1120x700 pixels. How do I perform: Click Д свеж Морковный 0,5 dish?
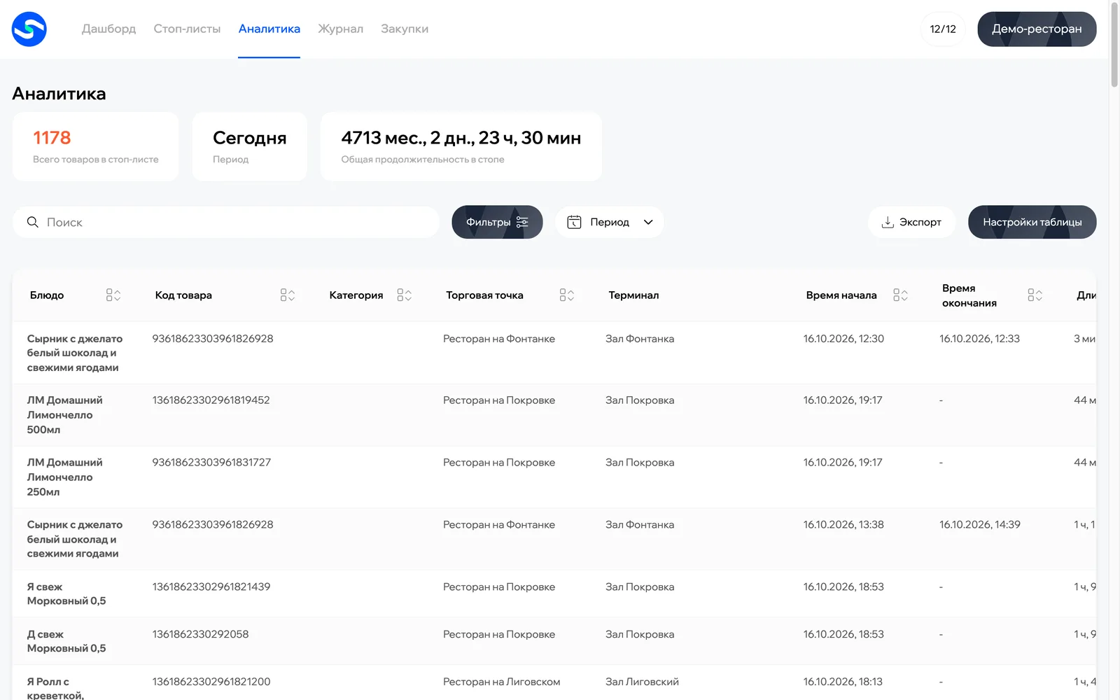(x=66, y=641)
